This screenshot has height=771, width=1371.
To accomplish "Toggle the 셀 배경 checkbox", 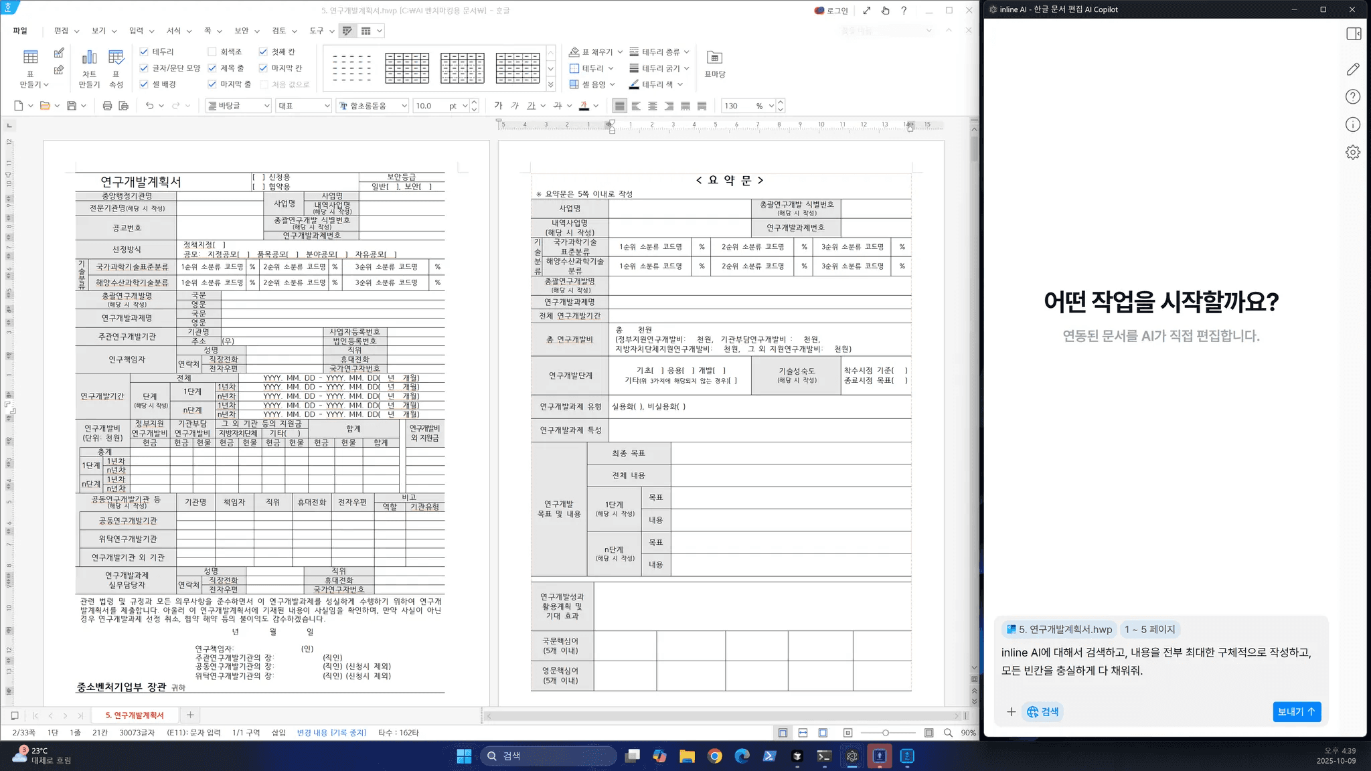I will click(144, 84).
